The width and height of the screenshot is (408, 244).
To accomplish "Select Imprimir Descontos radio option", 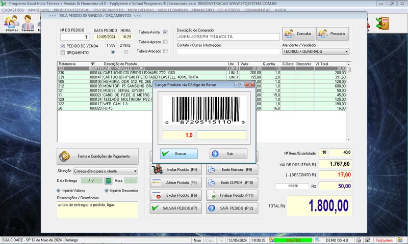I will (107, 191).
